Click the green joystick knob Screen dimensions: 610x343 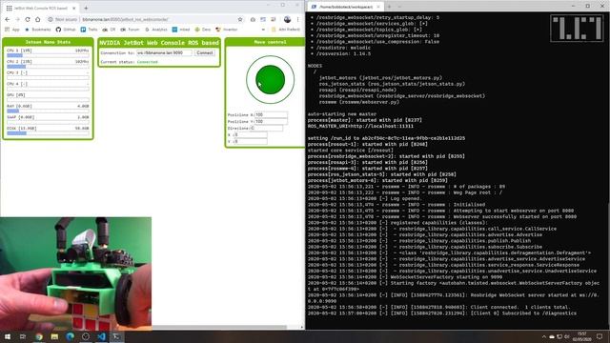271,80
